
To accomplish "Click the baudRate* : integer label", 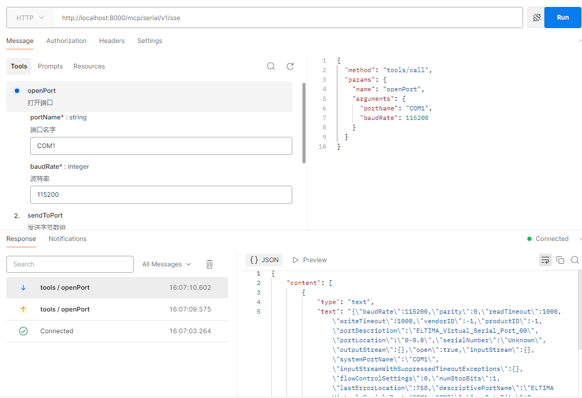I will click(x=59, y=167).
